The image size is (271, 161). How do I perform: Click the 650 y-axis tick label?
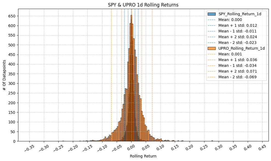(x=12, y=16)
